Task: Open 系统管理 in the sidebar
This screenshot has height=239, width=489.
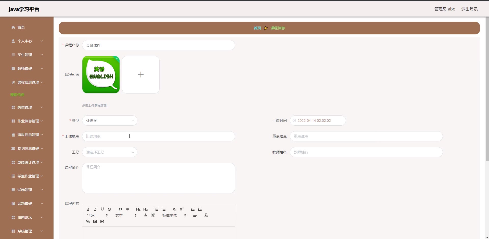Action: 27,231
